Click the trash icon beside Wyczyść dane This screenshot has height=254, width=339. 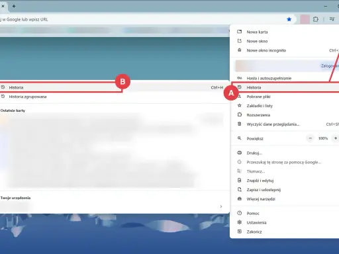pos(240,124)
